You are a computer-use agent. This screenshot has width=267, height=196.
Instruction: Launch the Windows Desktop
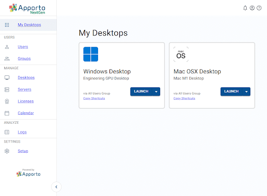pyautogui.click(x=141, y=92)
